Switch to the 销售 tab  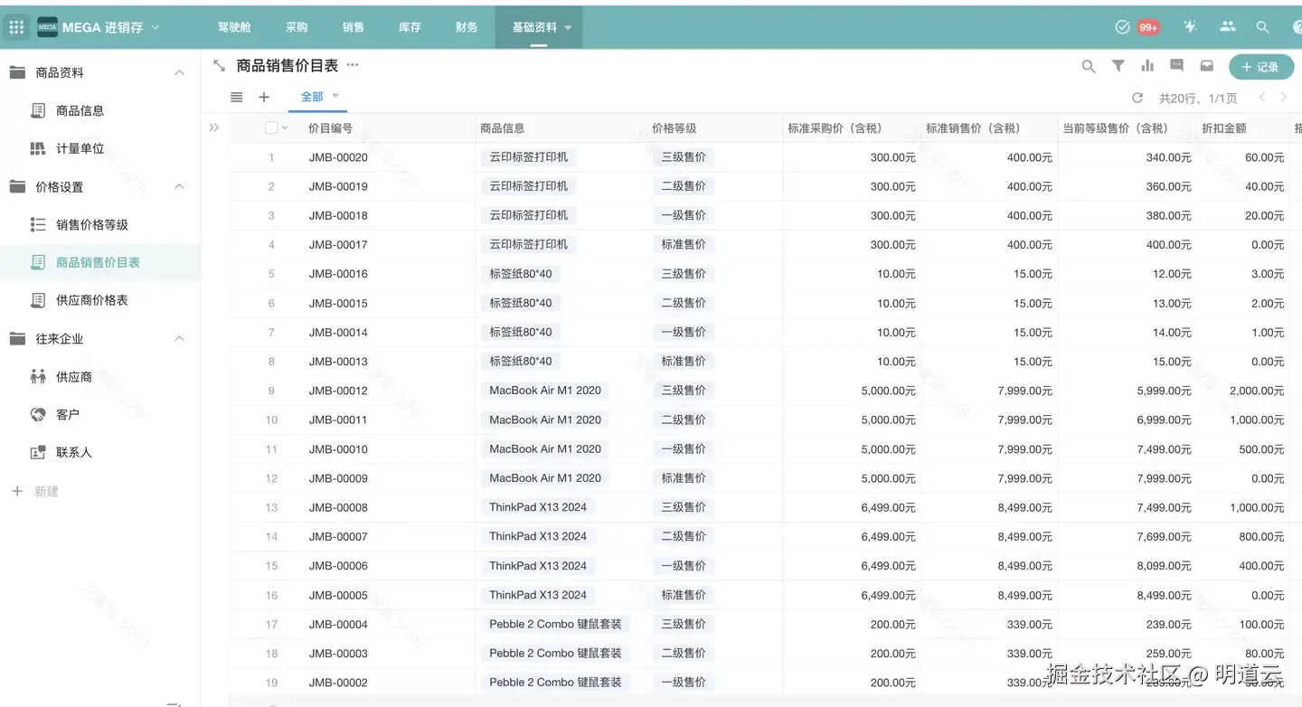354,27
